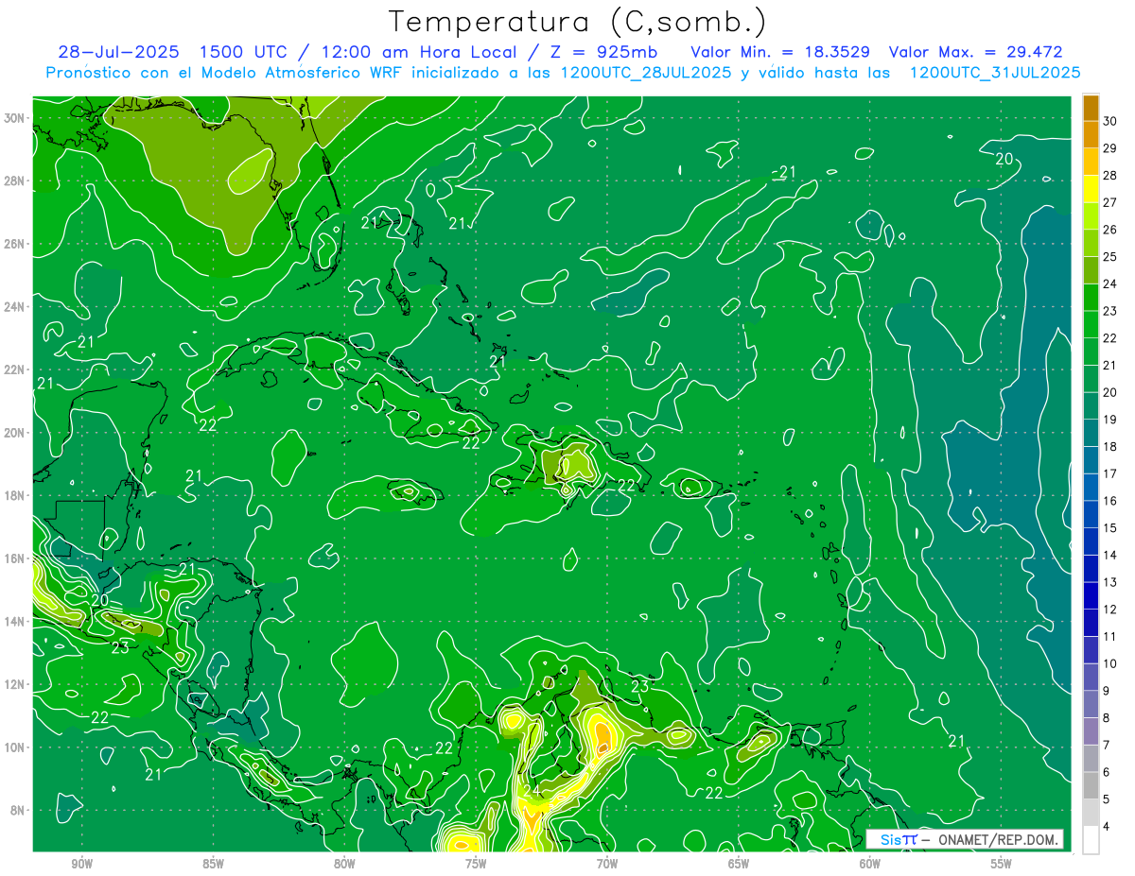Click the 80W longitude axis label
The image size is (1135, 876).
tap(344, 864)
